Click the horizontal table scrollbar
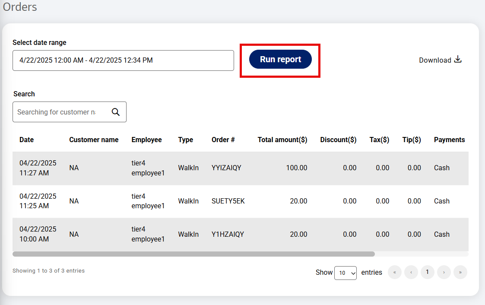Viewport: 485px width, 305px height. pos(193,254)
